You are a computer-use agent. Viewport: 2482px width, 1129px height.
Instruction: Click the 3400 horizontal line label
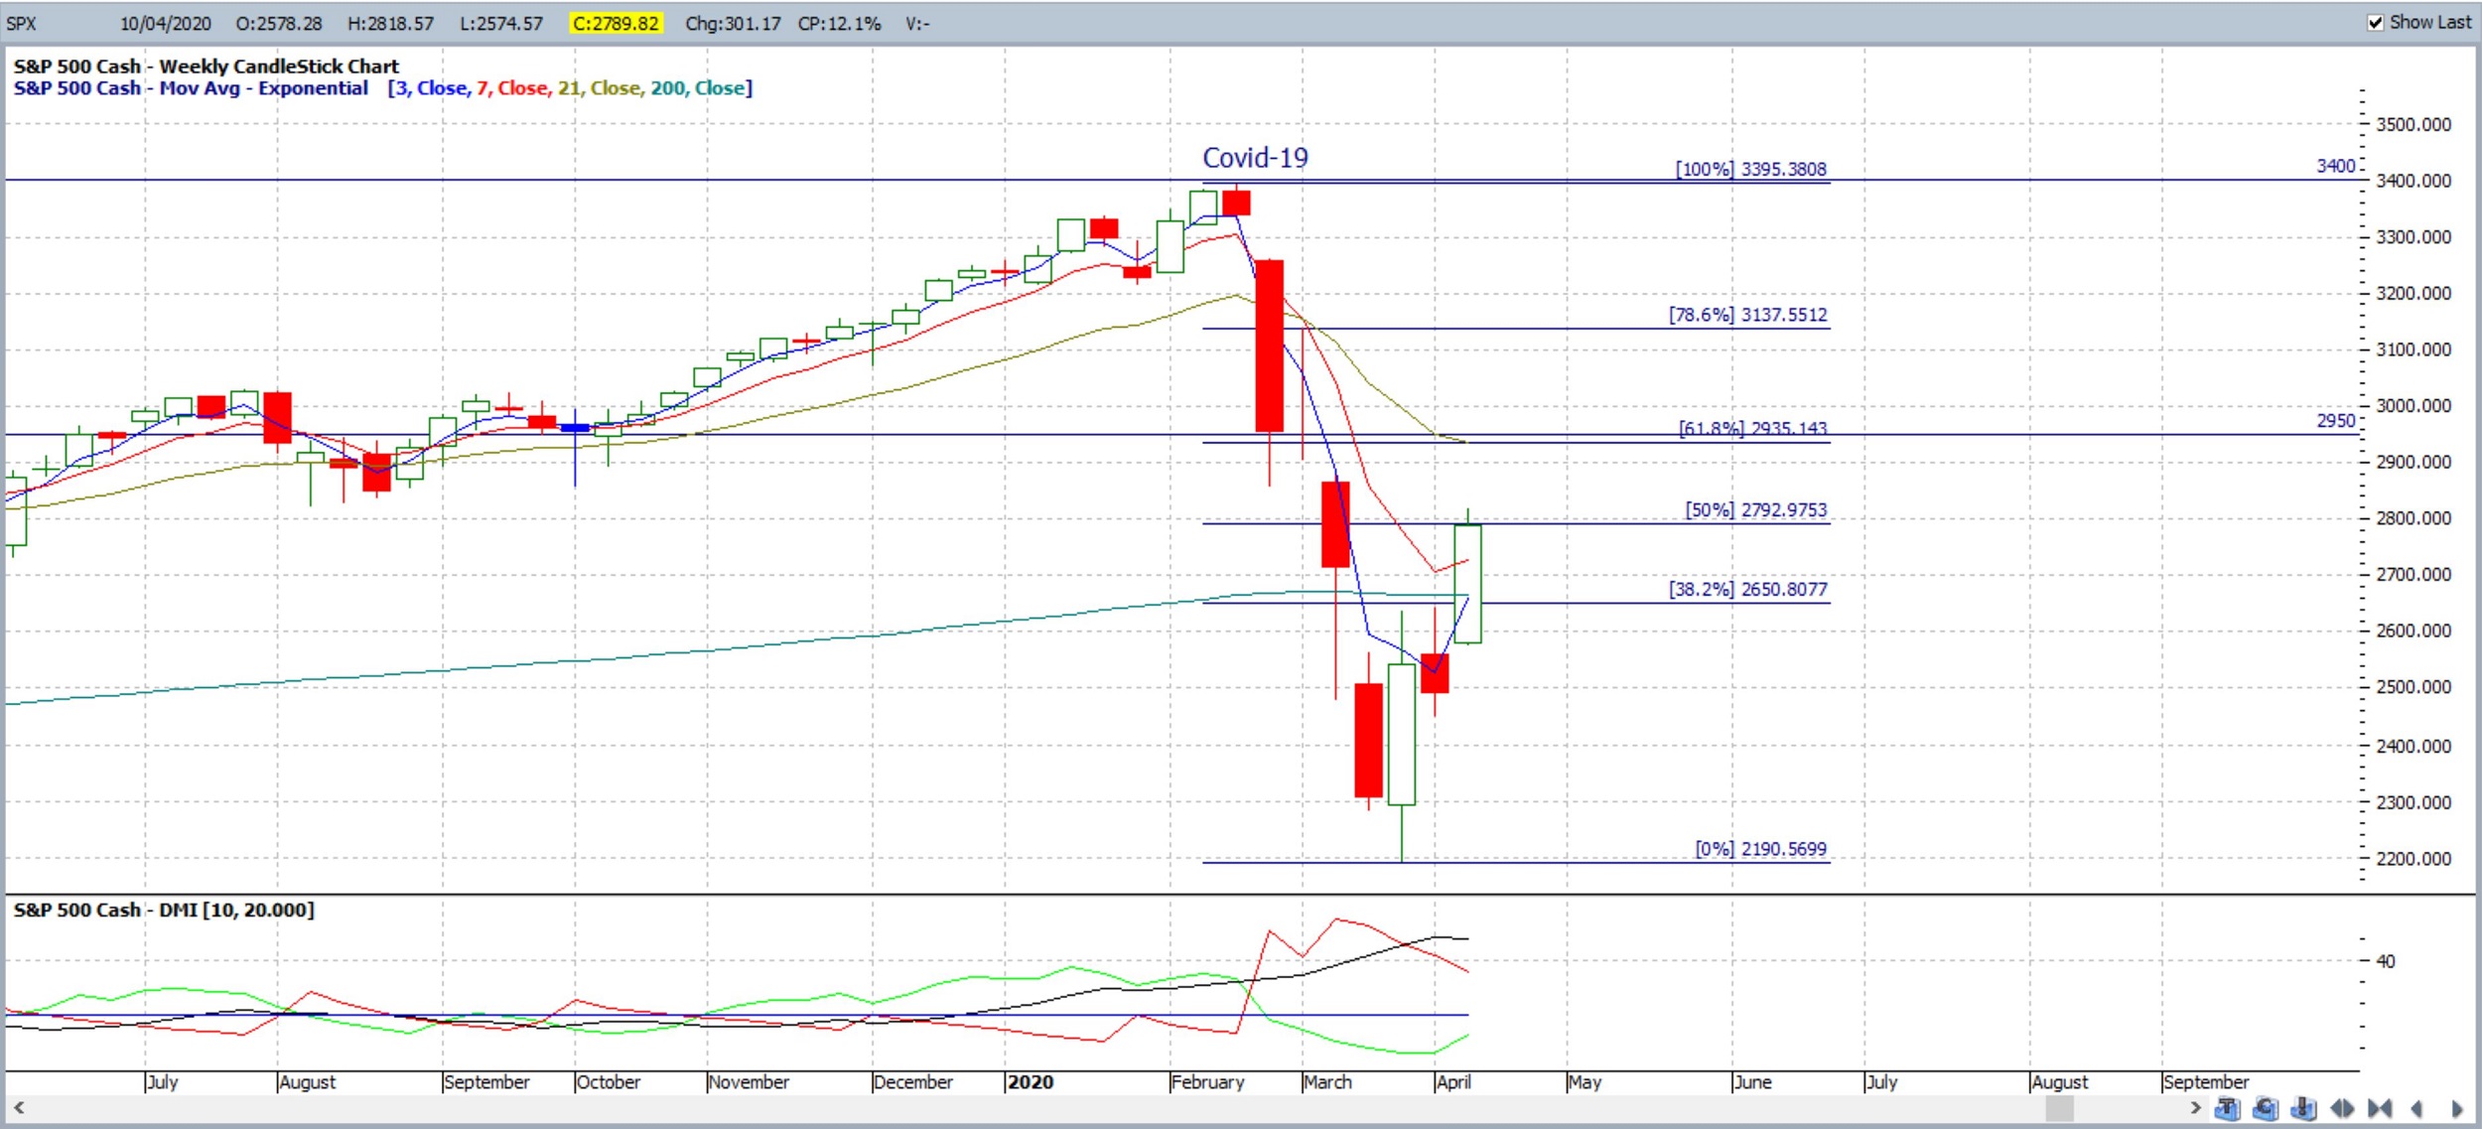[x=2335, y=166]
